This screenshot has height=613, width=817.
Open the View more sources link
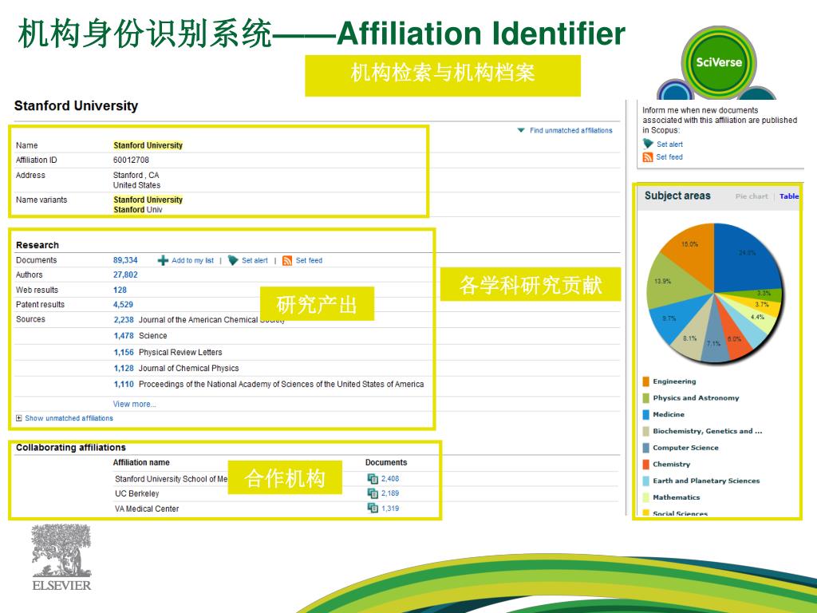click(134, 404)
